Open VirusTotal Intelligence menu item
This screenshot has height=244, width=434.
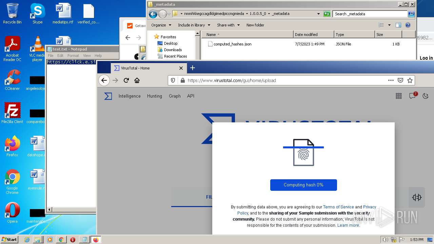130,96
